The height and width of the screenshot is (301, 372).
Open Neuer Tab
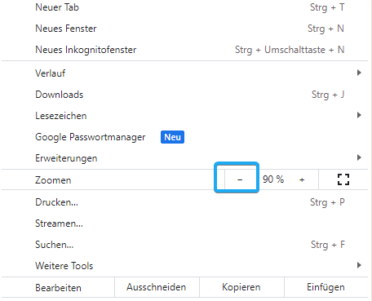[x=185, y=7]
